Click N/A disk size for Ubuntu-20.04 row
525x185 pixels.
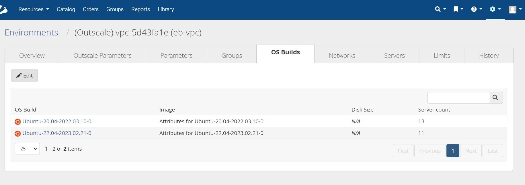tap(356, 122)
